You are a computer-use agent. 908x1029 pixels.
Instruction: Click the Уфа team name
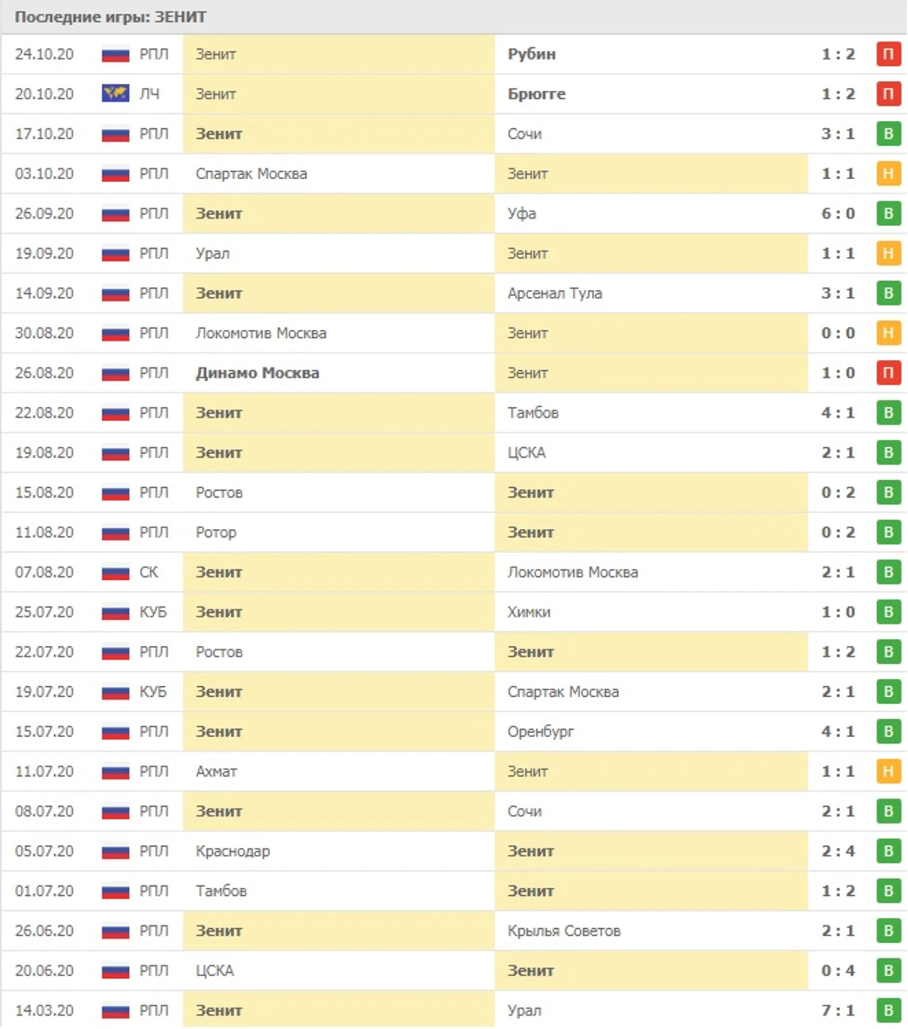(521, 213)
